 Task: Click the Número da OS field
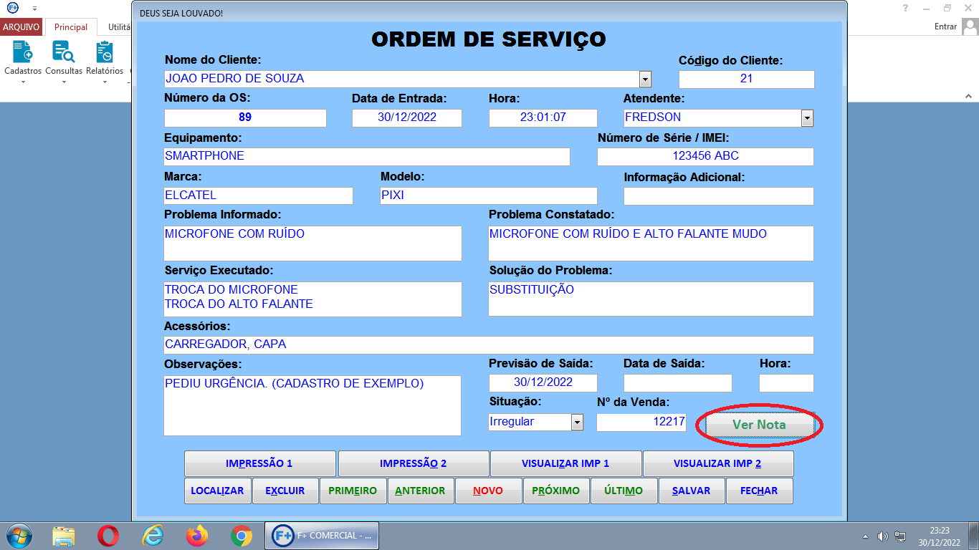click(x=245, y=118)
